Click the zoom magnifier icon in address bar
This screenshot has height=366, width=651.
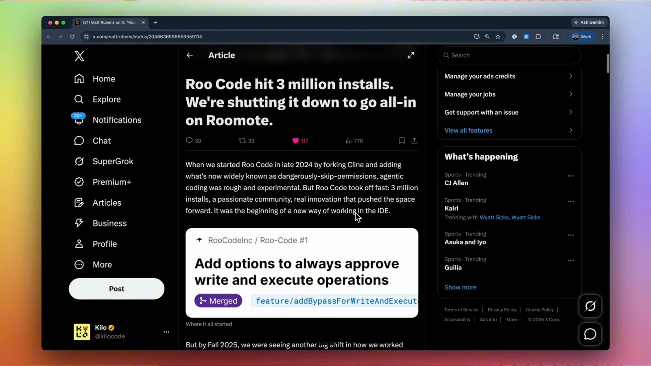pyautogui.click(x=487, y=37)
